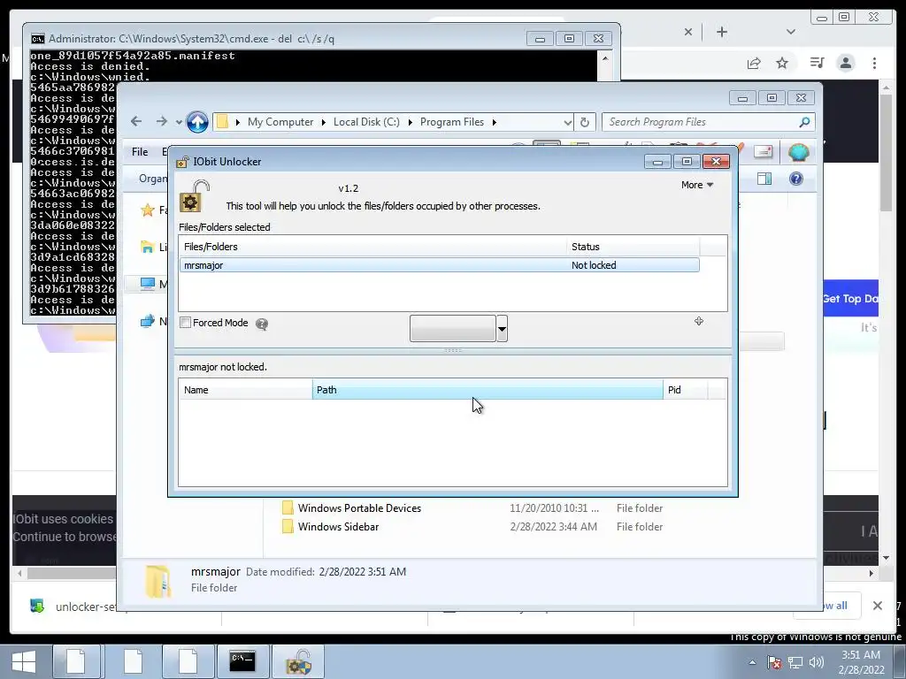Open the Windows Start button

[x=23, y=661]
